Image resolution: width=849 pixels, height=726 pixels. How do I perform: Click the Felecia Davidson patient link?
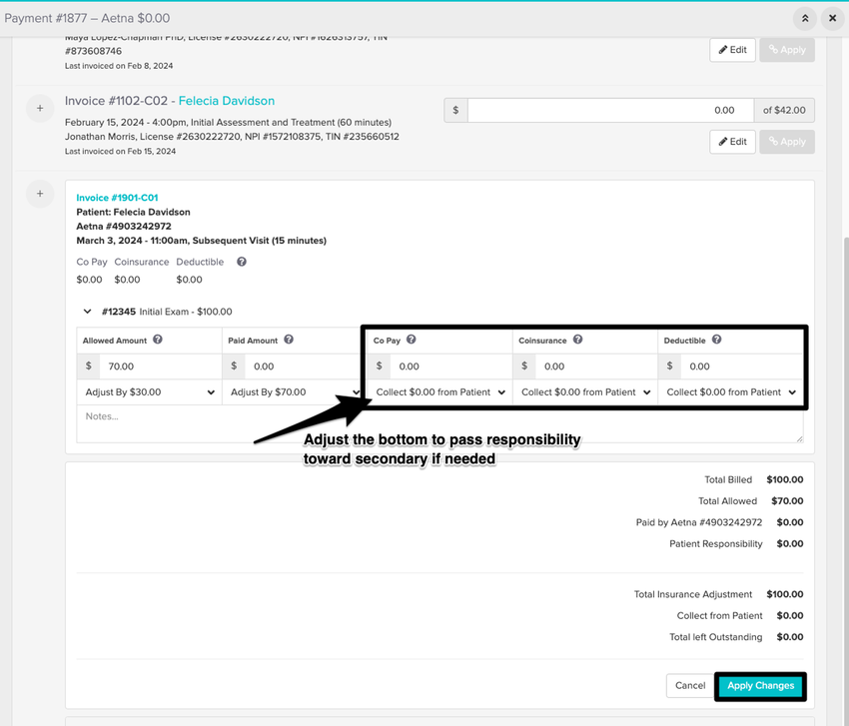pyautogui.click(x=226, y=101)
